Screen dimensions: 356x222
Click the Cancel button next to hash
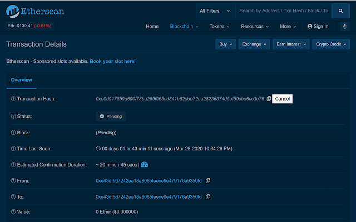click(x=282, y=99)
